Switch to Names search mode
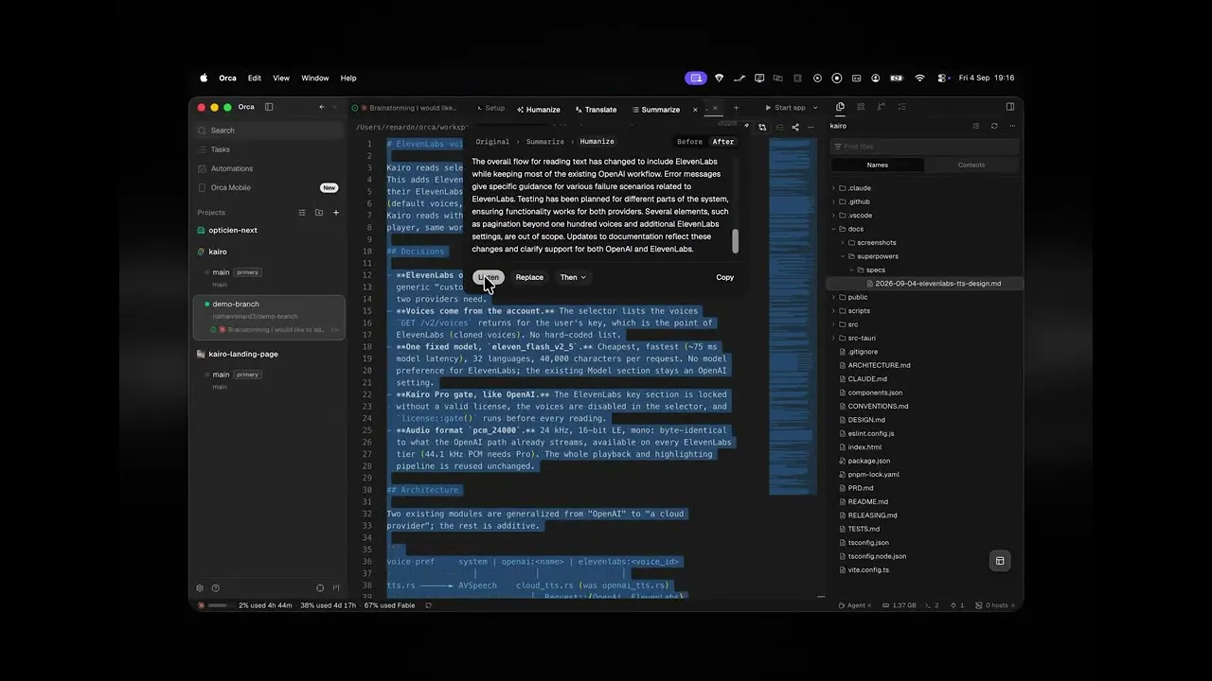This screenshot has width=1212, height=681. click(x=878, y=165)
